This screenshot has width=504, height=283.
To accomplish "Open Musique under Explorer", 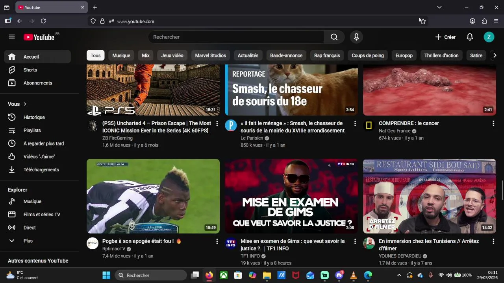I will coord(37,201).
